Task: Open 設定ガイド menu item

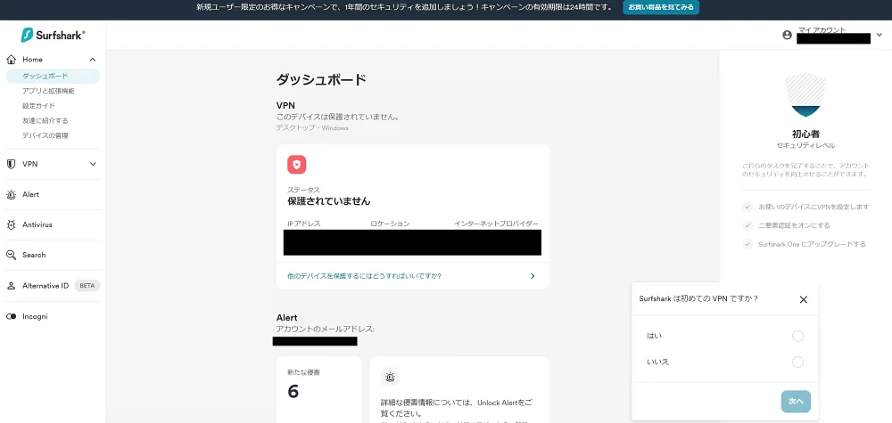Action: pos(38,106)
